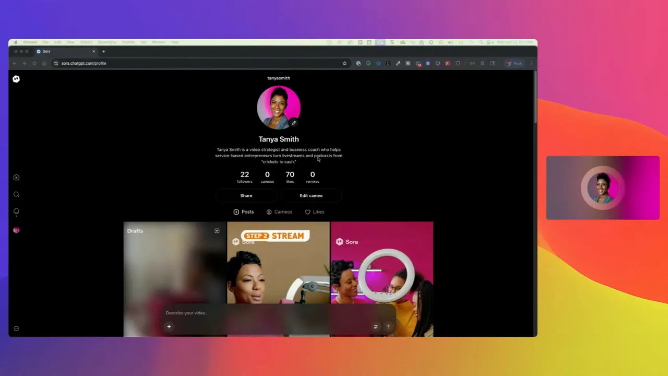
Task: Open the notifications bell in sidebar
Action: (16, 211)
